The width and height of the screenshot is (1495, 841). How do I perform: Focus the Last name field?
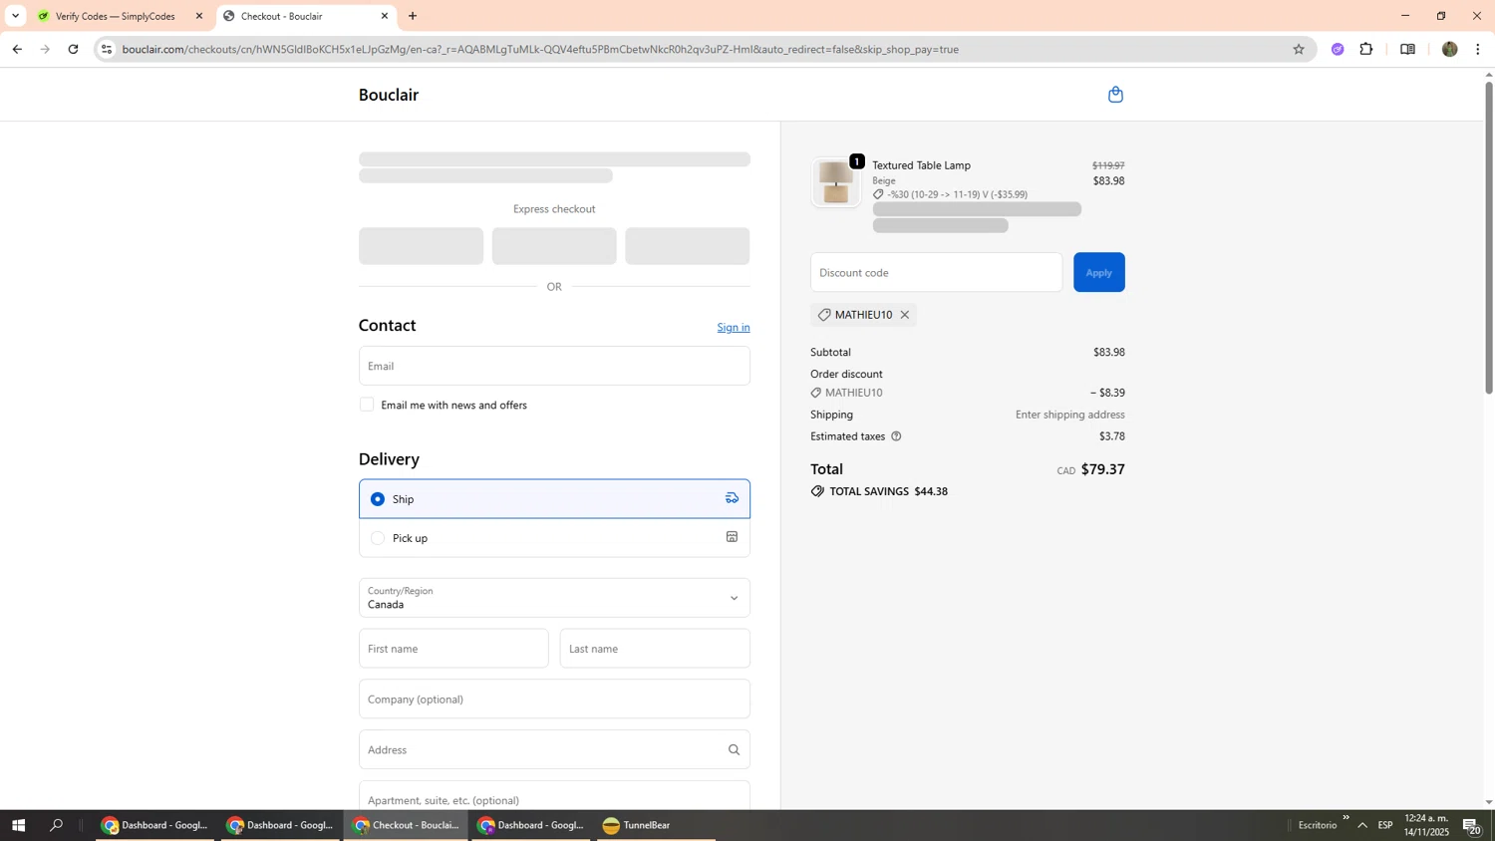[655, 649]
